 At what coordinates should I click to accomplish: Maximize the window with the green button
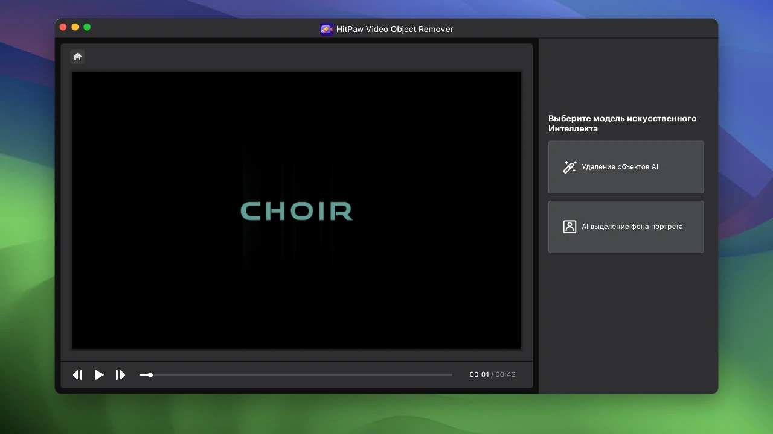click(x=87, y=27)
